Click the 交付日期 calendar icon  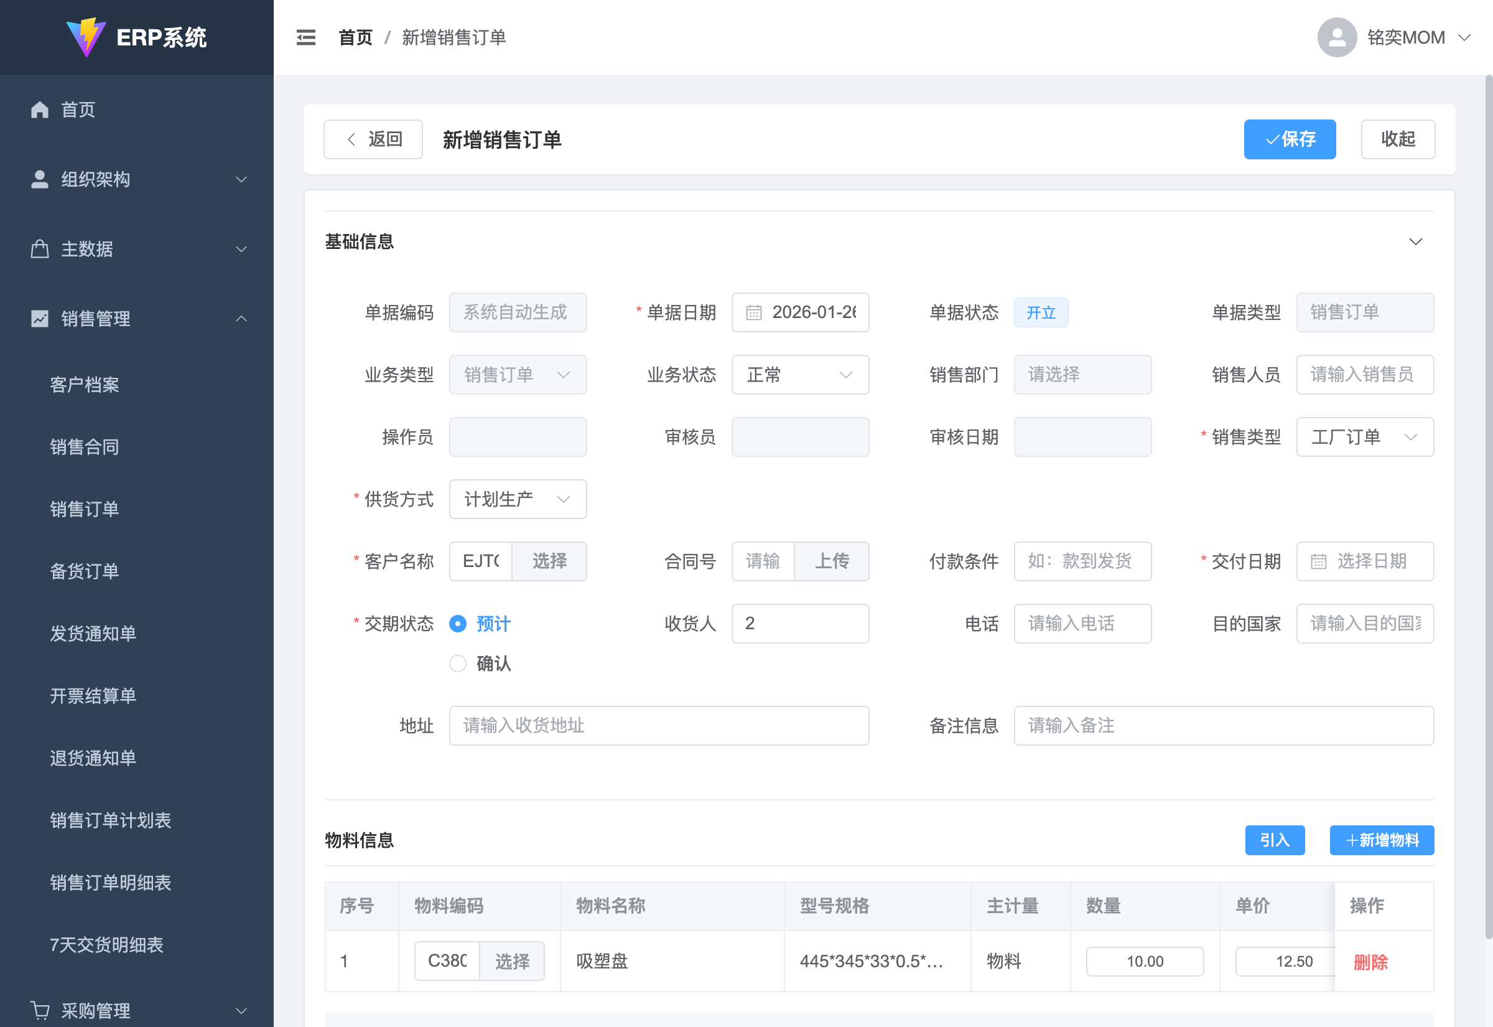click(x=1318, y=562)
